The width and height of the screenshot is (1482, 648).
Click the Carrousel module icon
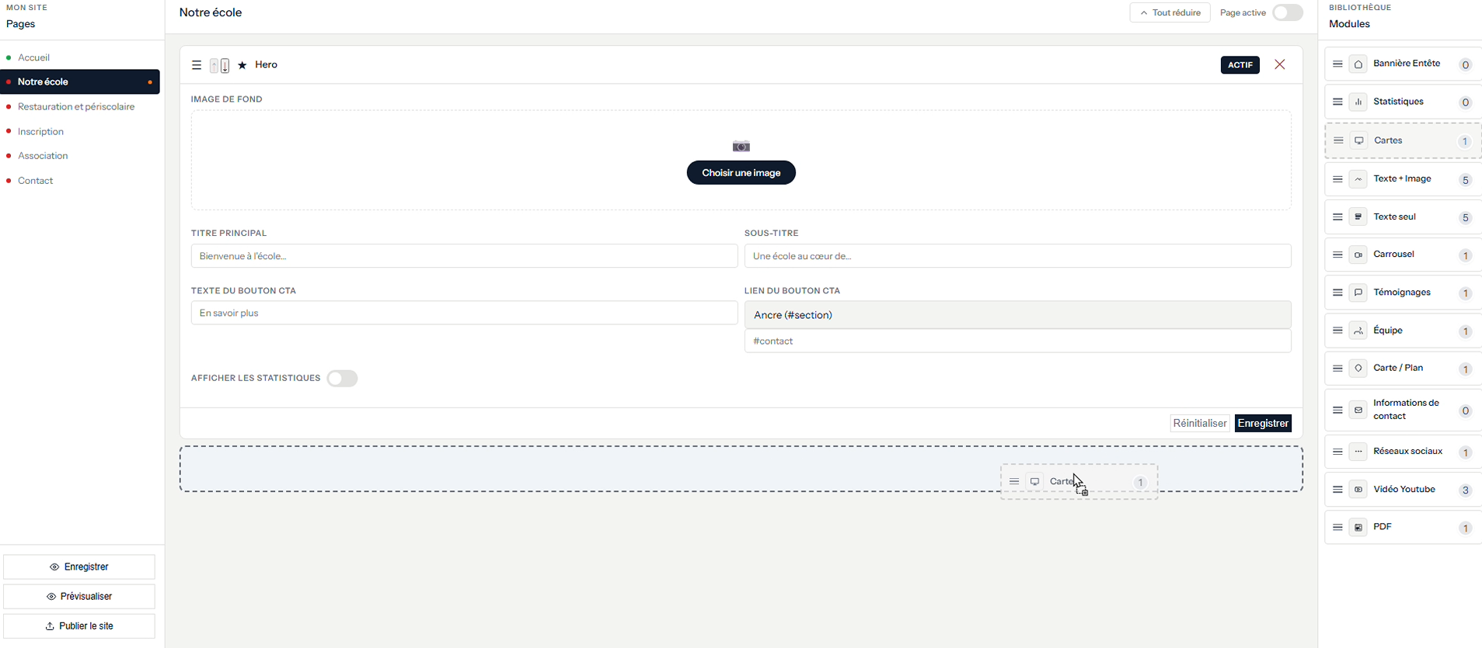point(1358,255)
